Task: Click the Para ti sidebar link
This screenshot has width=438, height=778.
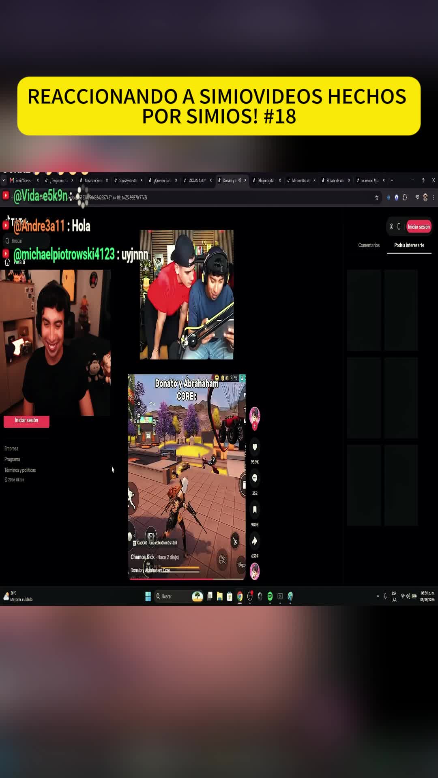Action: point(19,262)
